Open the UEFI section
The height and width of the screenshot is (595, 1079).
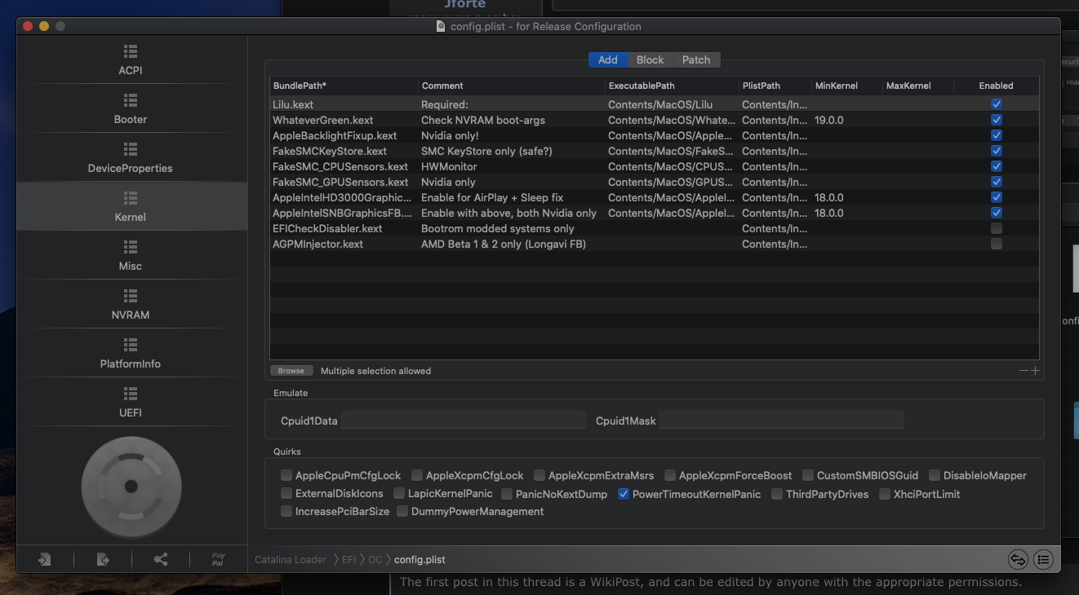[x=131, y=402]
